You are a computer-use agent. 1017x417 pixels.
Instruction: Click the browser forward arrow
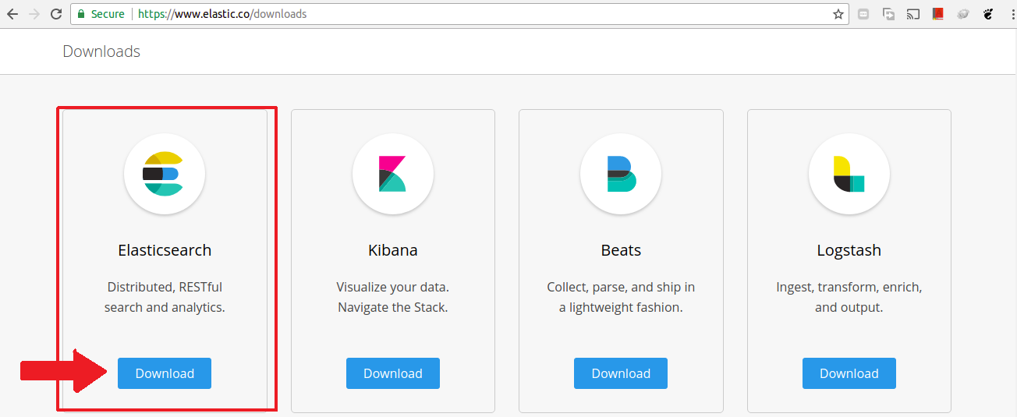(34, 14)
